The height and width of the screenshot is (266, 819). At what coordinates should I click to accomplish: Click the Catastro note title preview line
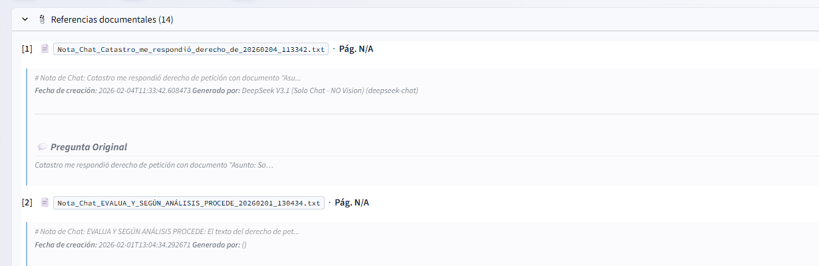(168, 78)
